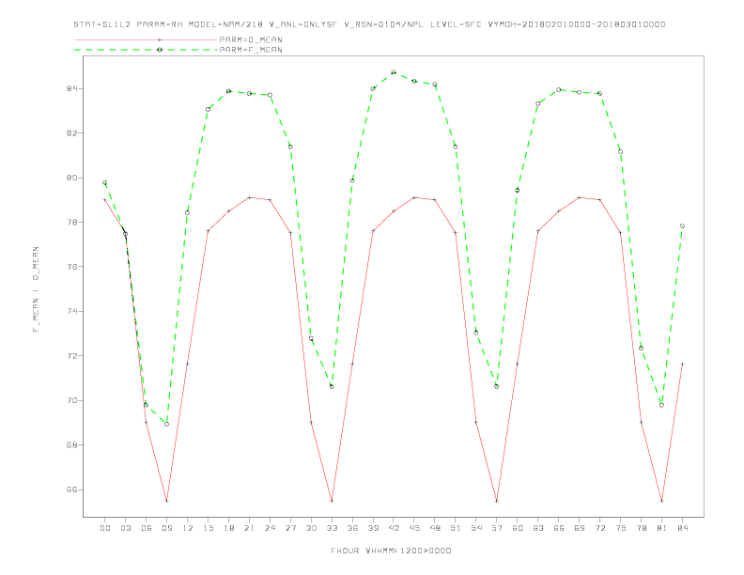Image resolution: width=744 pixels, height=575 pixels.
Task: Select the F_MEAN circle marker at hour 42
Action: click(x=394, y=72)
